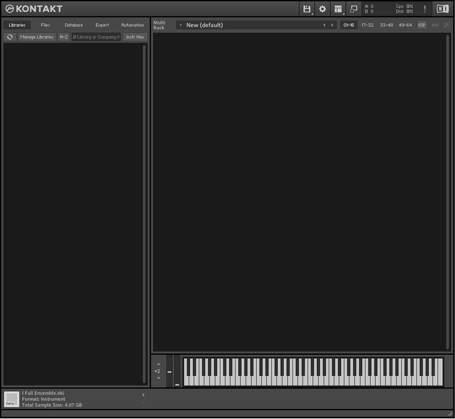455x419 pixels.
Task: Open the Workspace layout panel menu
Action: 338,9
